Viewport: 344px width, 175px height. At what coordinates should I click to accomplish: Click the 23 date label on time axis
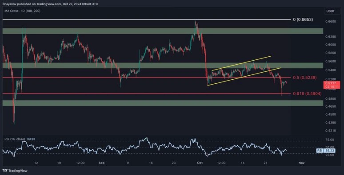point(173,163)
